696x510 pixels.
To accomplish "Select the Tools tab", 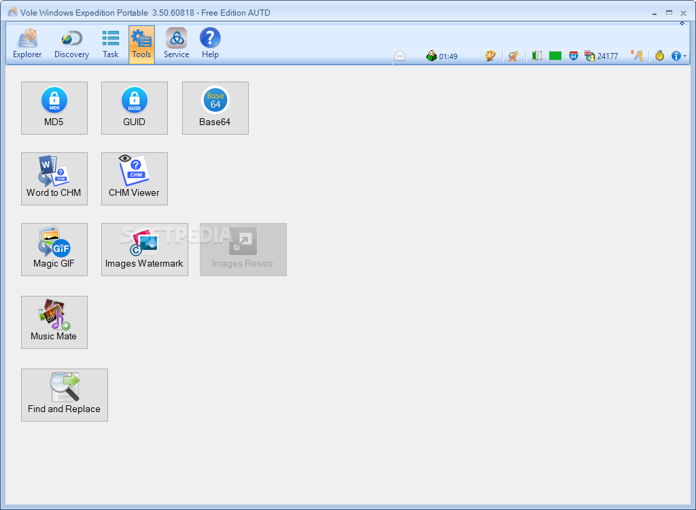I will (141, 44).
